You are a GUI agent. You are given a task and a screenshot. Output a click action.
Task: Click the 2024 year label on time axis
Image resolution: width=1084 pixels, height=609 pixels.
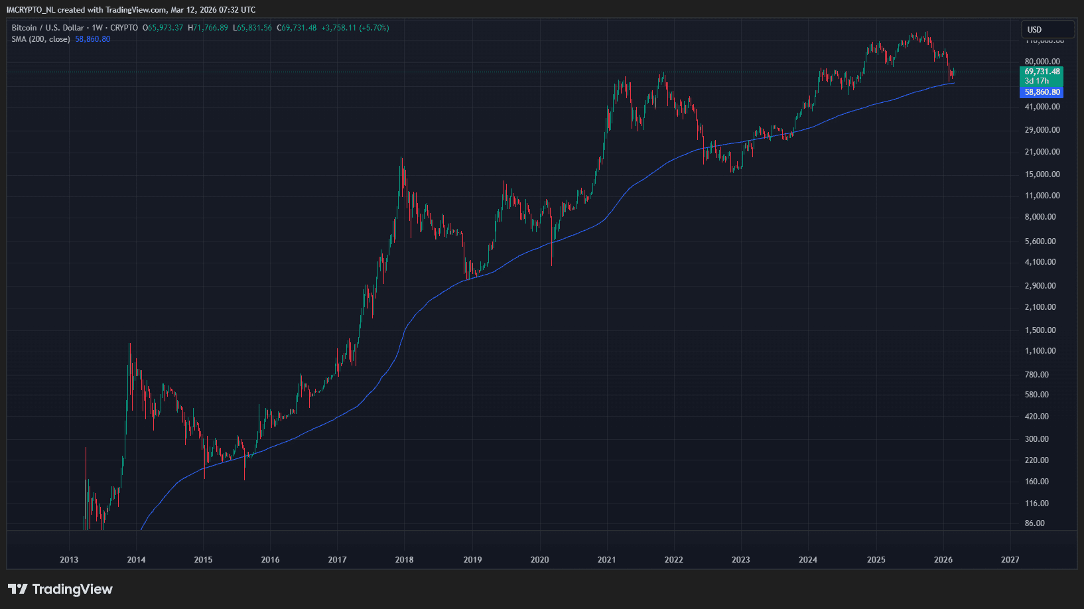click(x=807, y=560)
